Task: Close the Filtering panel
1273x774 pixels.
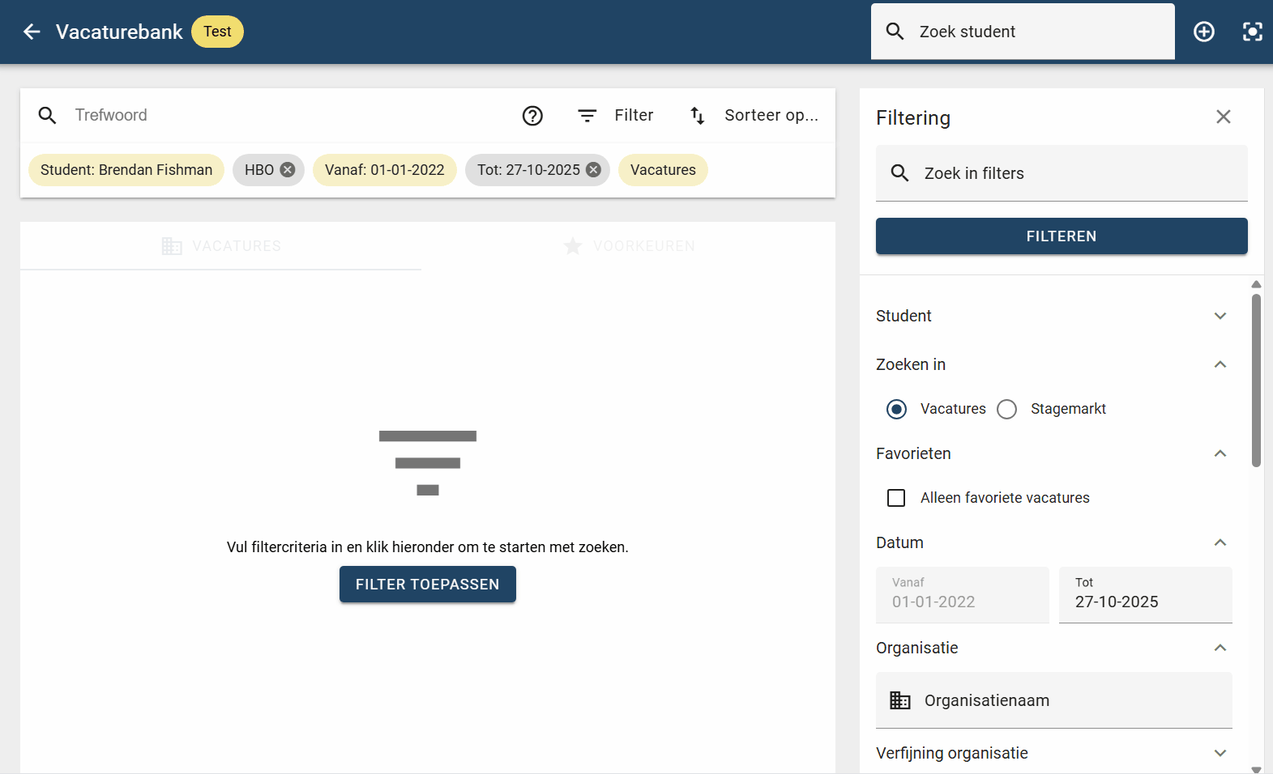Action: pyautogui.click(x=1224, y=117)
